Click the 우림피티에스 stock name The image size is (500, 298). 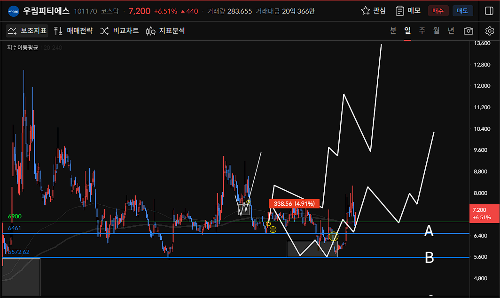coord(46,11)
